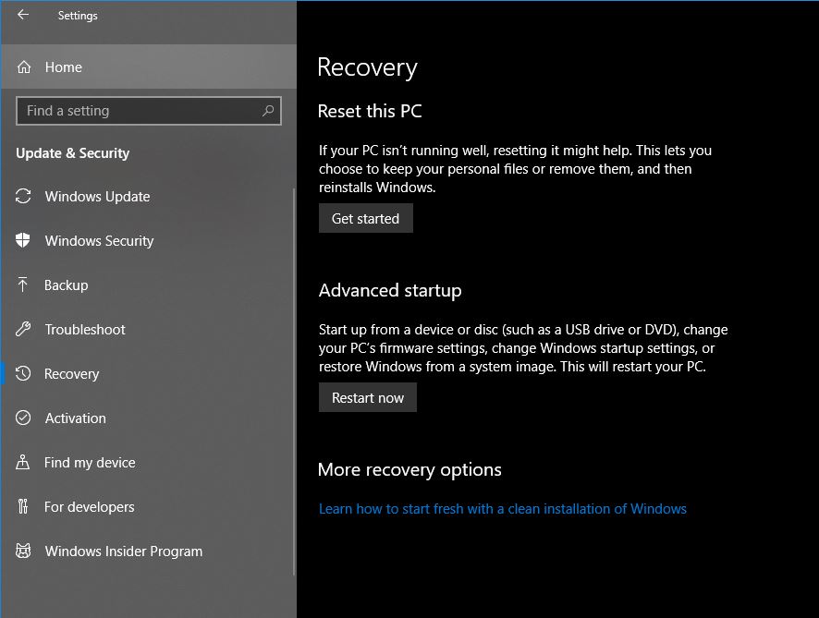Screen dimensions: 819x618
Task: Click the Find my device person icon
Action: [x=23, y=462]
